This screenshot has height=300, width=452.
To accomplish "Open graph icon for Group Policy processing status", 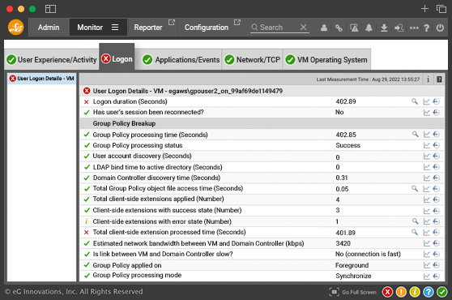I will point(427,145).
